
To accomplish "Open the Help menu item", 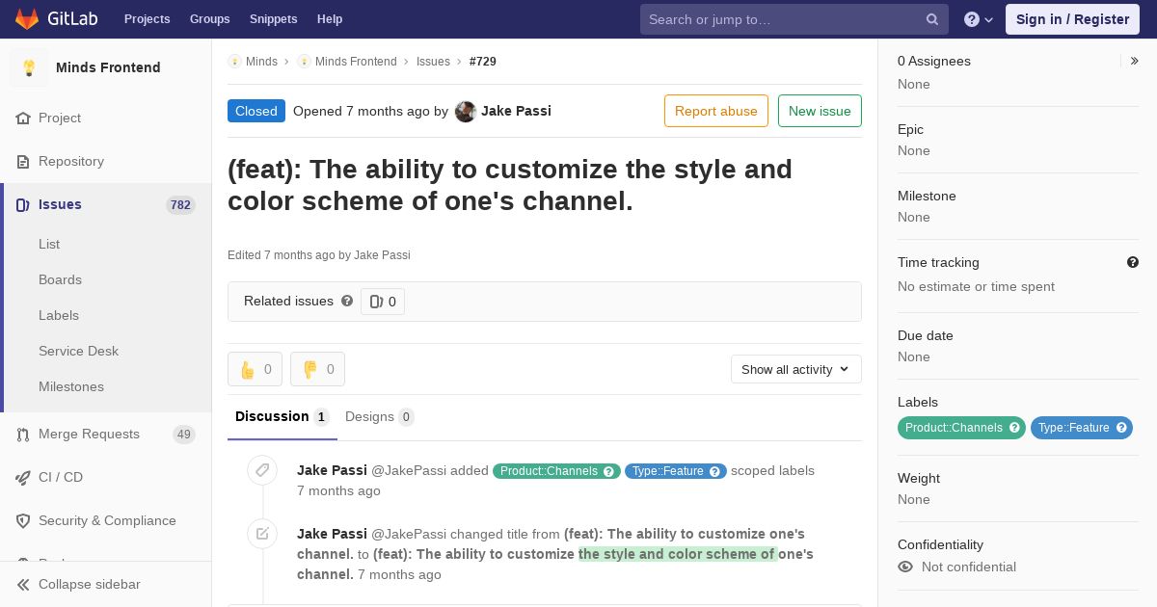I will 330,19.
